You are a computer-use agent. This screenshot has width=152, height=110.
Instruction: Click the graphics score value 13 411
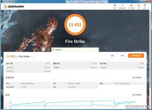[47, 63]
